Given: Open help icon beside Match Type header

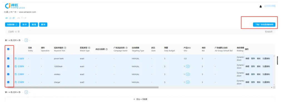Looking at the screenshot, I should coord(89,48).
